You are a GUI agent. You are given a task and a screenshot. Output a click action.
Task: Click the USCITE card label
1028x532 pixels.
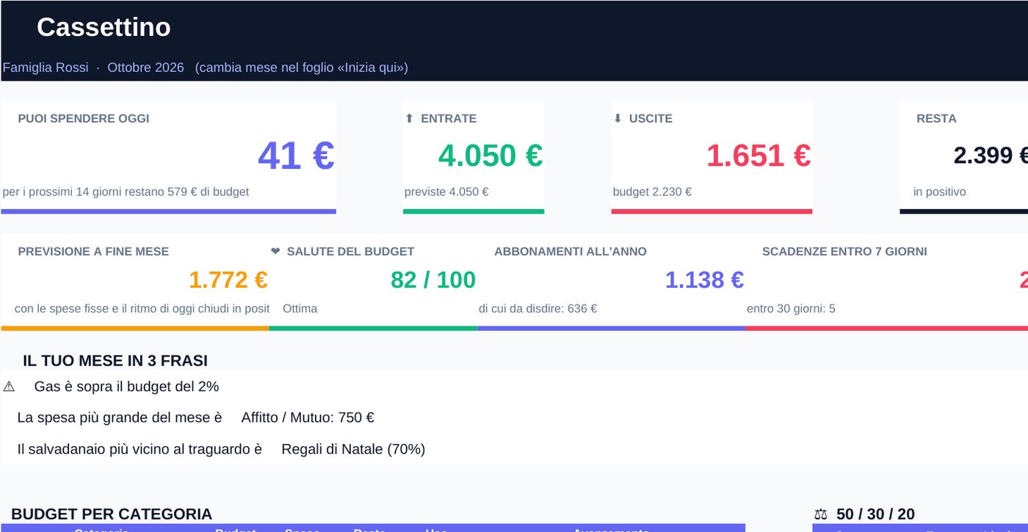coord(651,118)
